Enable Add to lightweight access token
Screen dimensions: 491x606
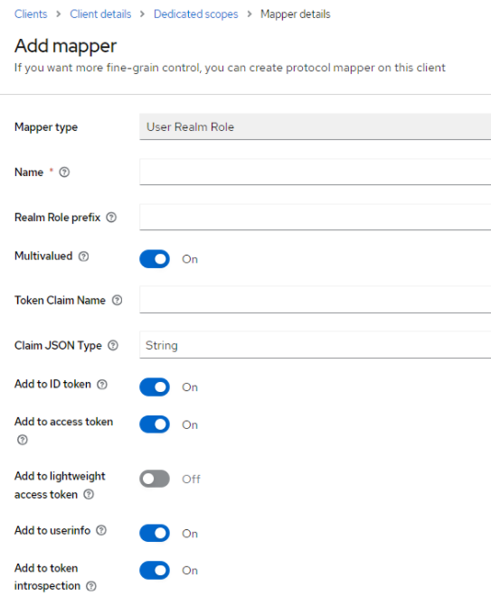pos(155,479)
